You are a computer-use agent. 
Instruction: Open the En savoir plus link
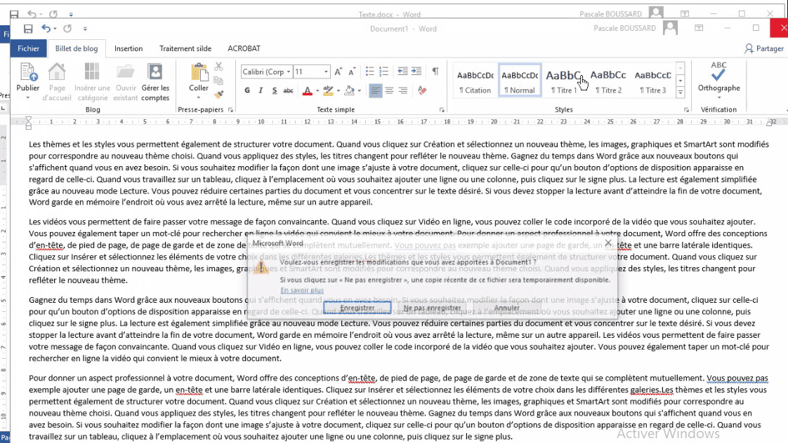pos(302,290)
